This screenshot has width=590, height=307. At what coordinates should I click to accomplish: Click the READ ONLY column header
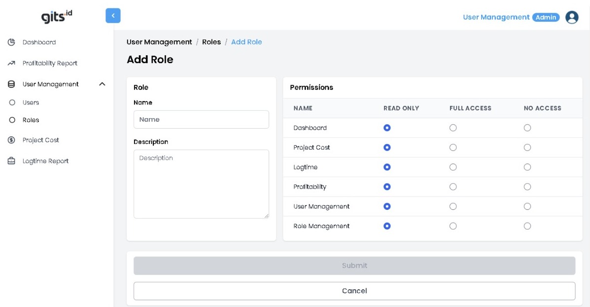click(401, 108)
